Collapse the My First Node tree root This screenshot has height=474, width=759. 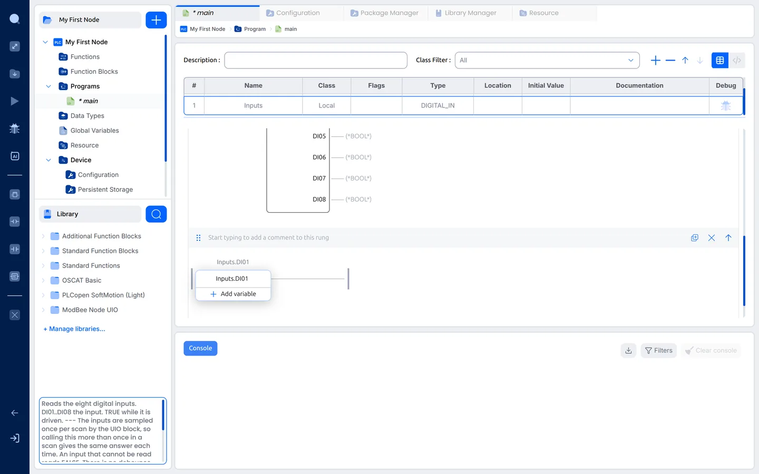[x=45, y=42]
